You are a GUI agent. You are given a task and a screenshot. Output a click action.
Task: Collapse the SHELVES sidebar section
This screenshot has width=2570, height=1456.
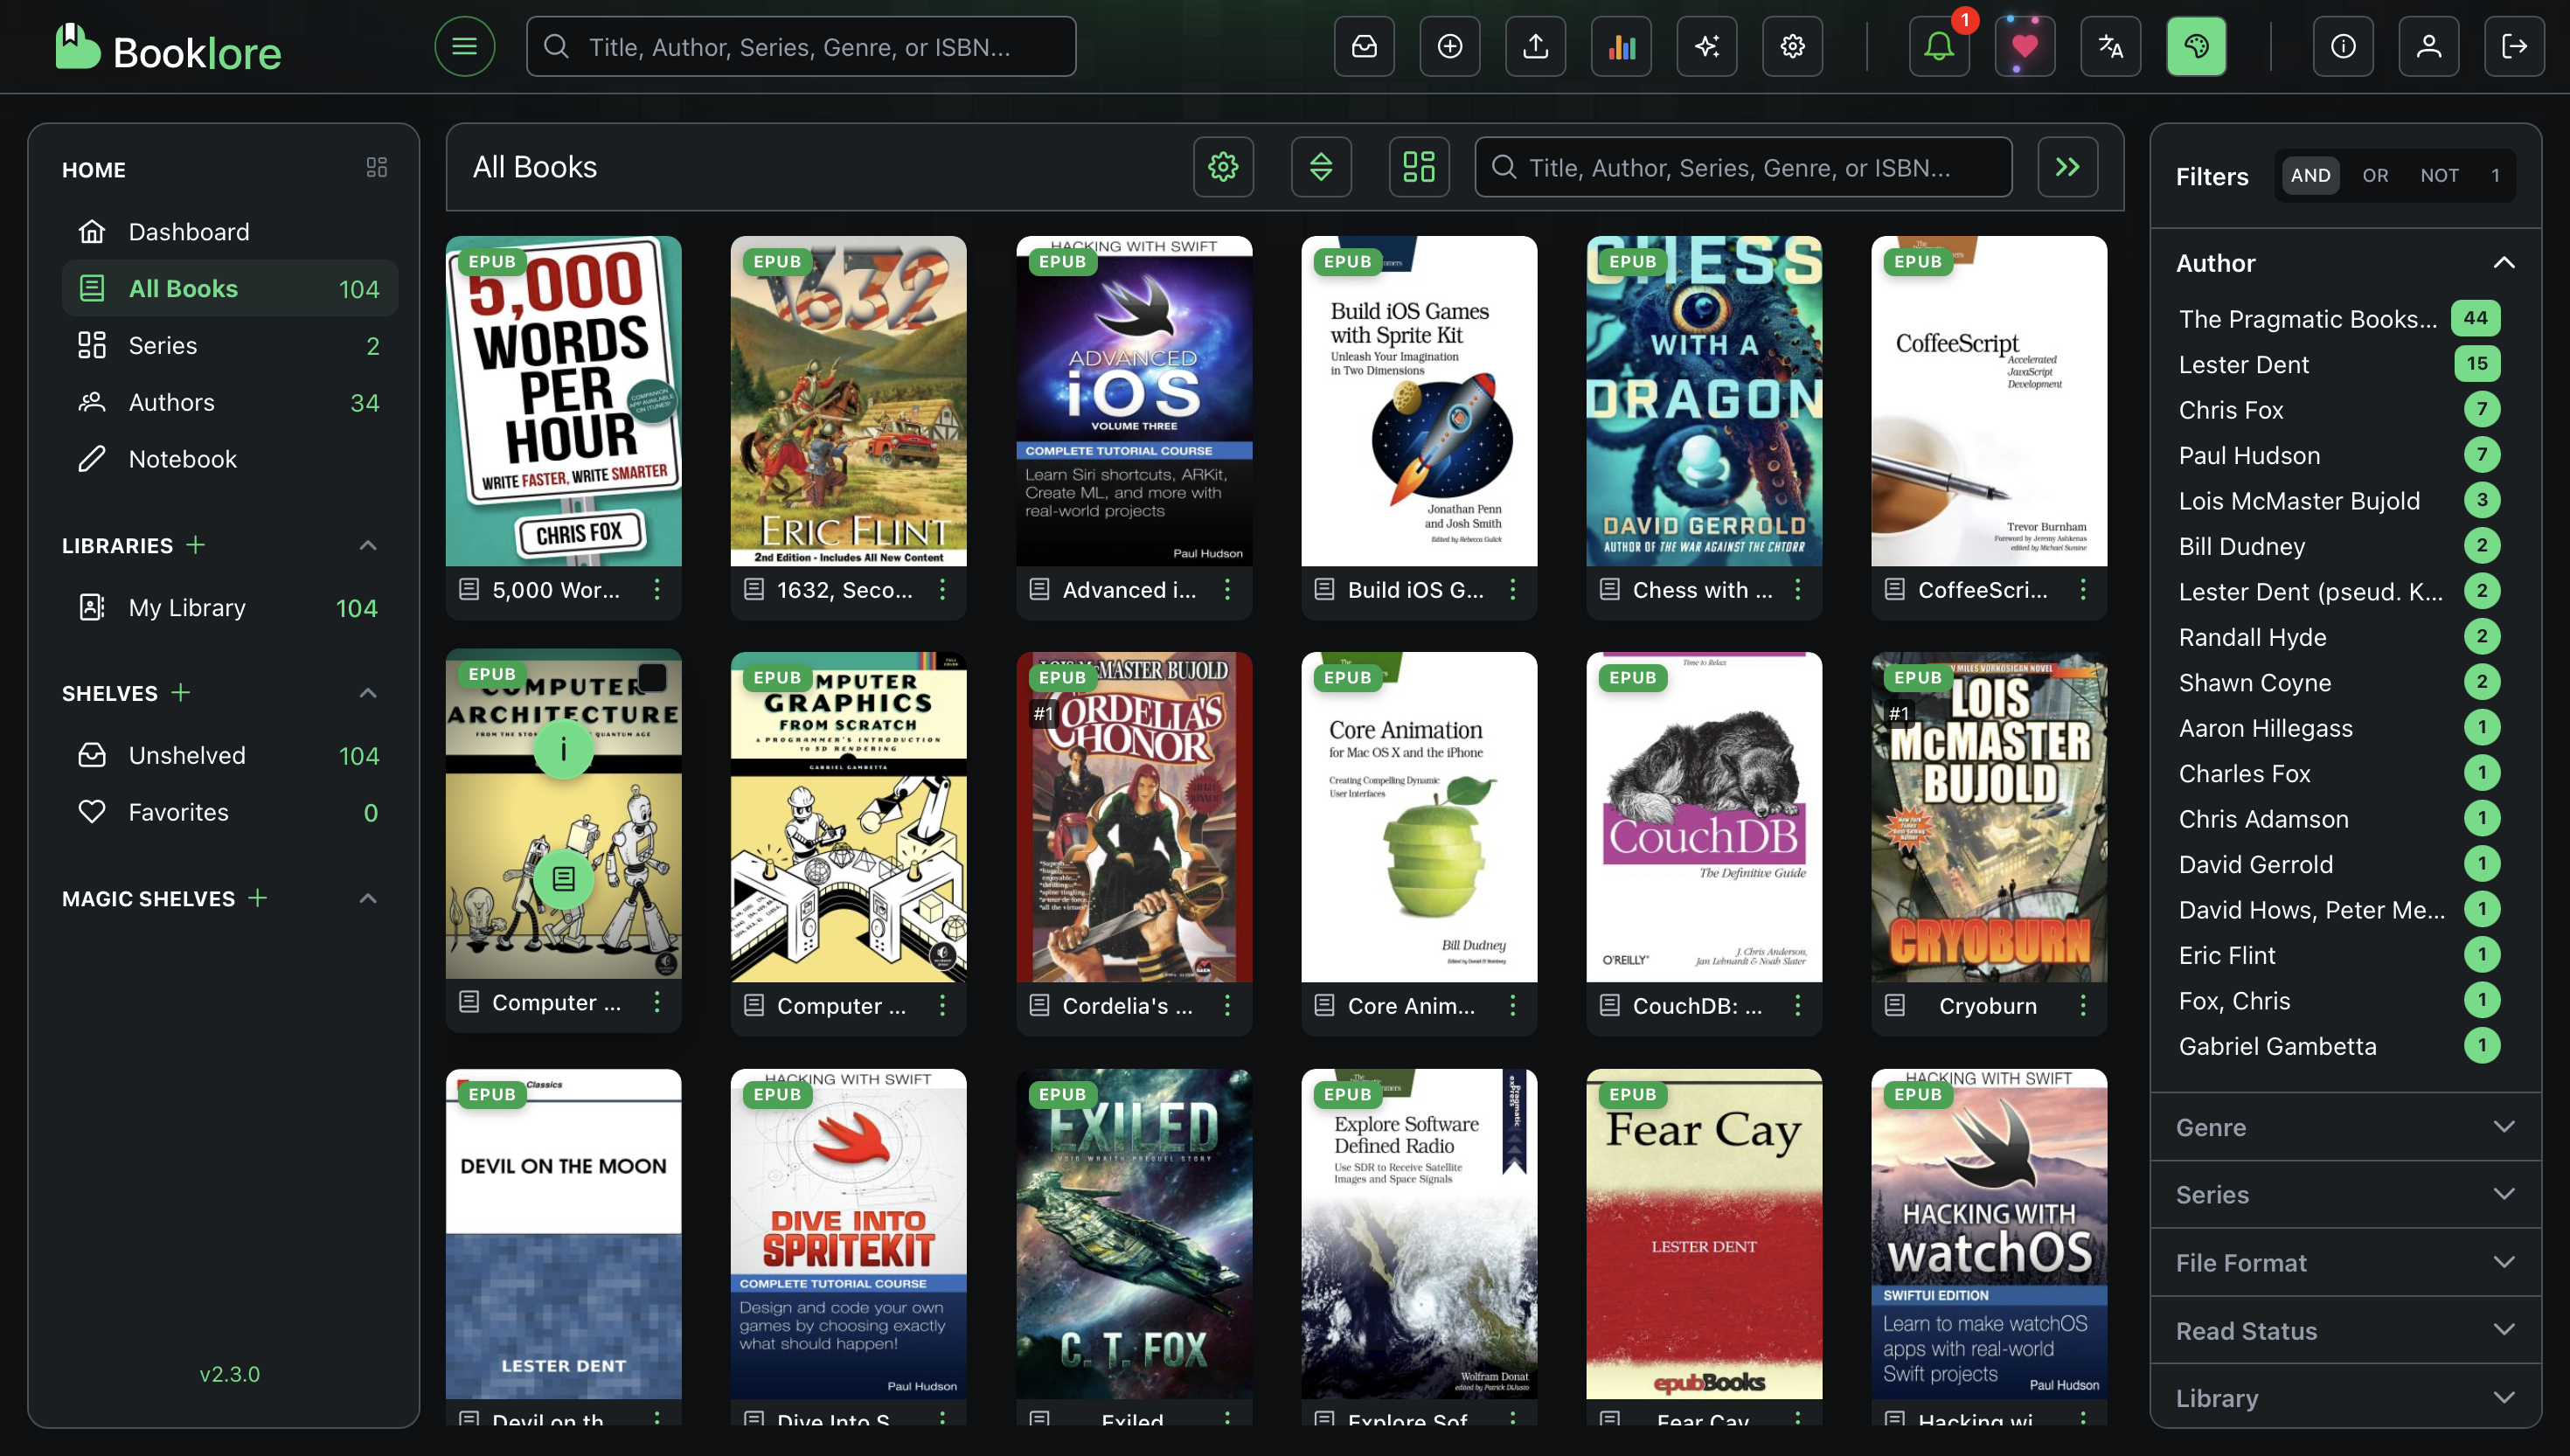click(x=368, y=692)
